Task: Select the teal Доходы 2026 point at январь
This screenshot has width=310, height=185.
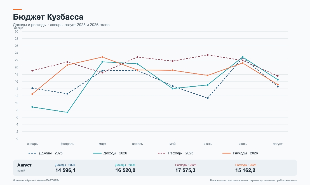Action: (x=32, y=107)
